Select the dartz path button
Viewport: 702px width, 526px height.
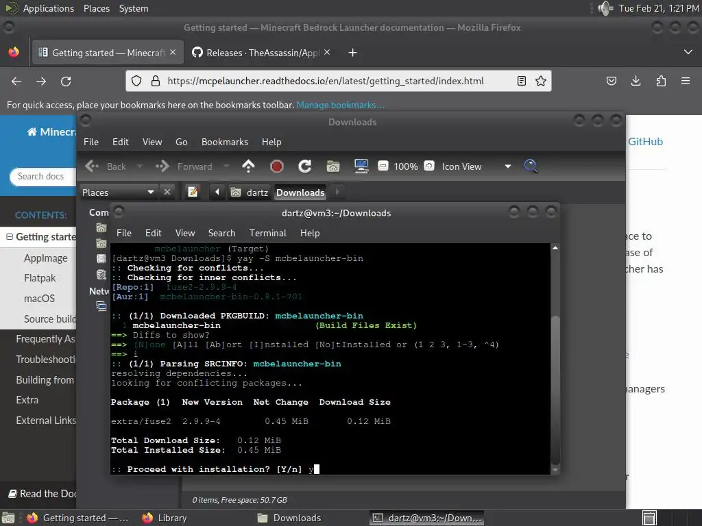(x=250, y=192)
